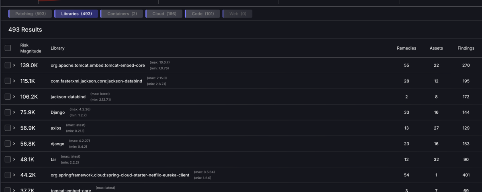Sort by Assets column header
The image size is (482, 192).
tap(436, 48)
